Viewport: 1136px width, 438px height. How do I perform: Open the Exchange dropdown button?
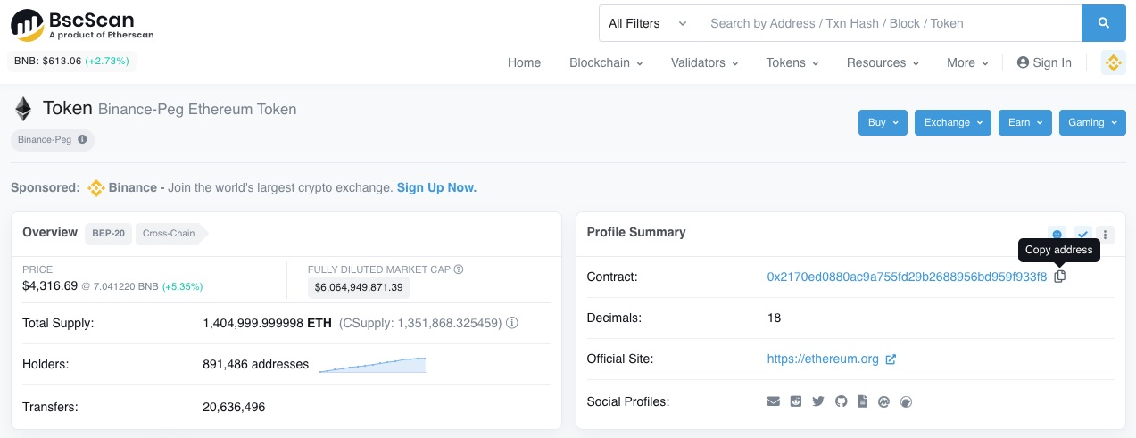(953, 122)
